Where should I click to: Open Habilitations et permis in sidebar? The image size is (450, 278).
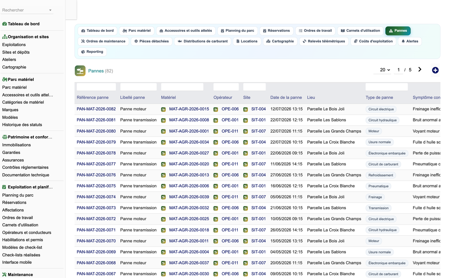[x=22, y=240]
